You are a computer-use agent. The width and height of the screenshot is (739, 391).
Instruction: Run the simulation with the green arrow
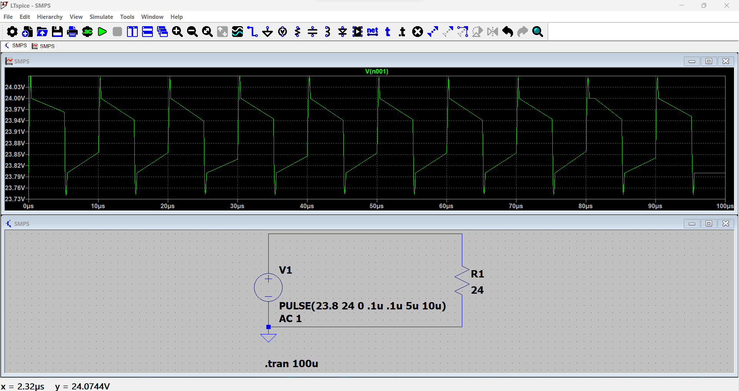102,32
